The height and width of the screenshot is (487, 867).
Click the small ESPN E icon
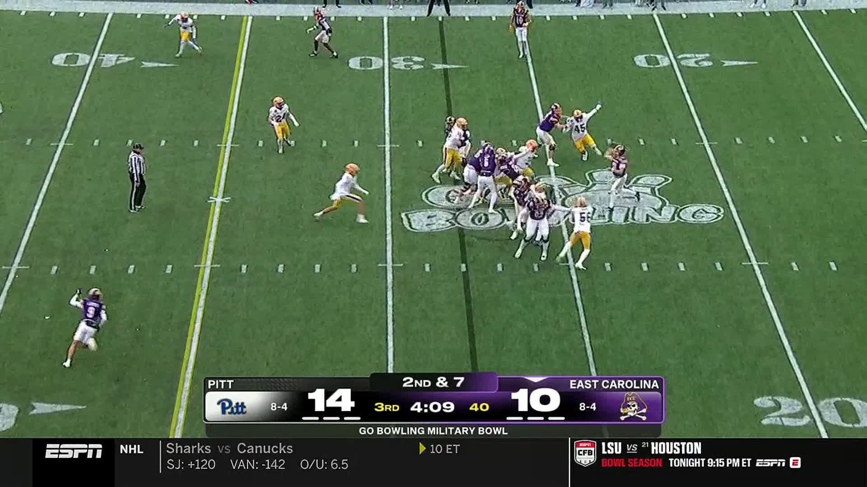coord(795,463)
